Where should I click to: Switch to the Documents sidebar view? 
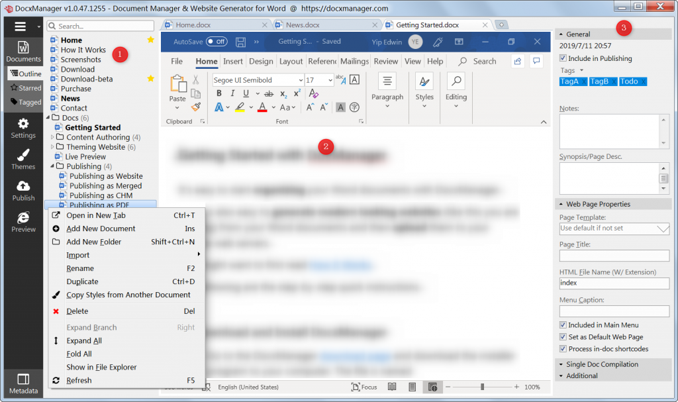pyautogui.click(x=23, y=51)
